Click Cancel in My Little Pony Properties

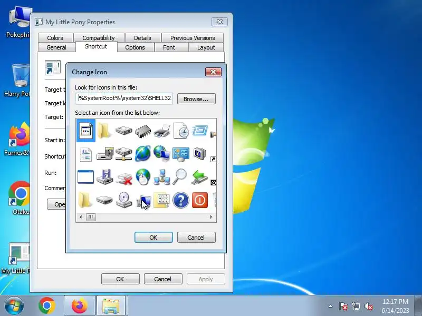click(163, 279)
